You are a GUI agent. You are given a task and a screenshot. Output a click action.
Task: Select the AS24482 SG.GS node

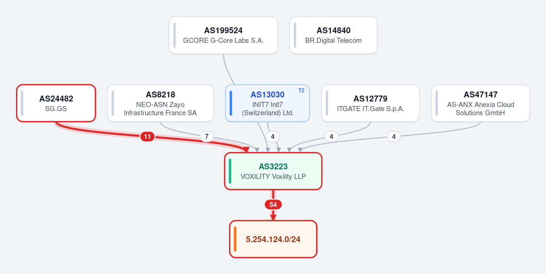click(x=56, y=103)
